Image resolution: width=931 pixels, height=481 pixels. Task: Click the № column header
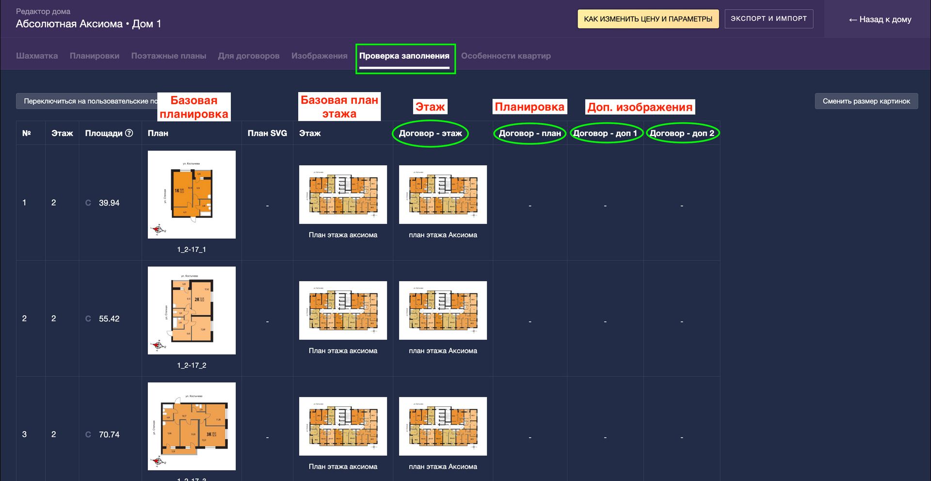pyautogui.click(x=27, y=133)
